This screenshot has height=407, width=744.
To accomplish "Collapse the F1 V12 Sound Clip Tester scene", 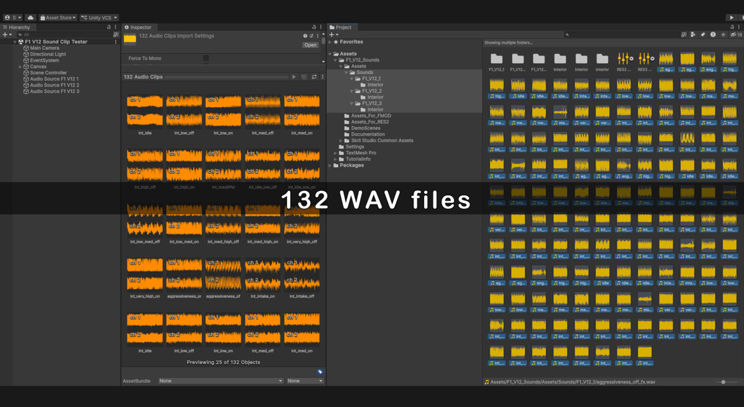I will (15, 42).
